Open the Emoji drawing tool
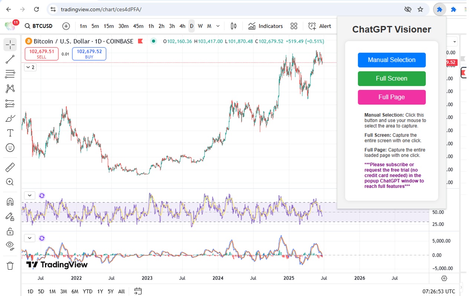The image size is (475, 296). [10, 148]
